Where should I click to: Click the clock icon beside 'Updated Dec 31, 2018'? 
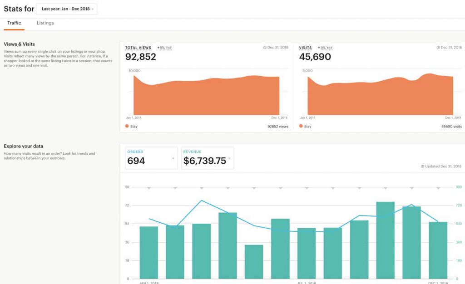(422, 166)
